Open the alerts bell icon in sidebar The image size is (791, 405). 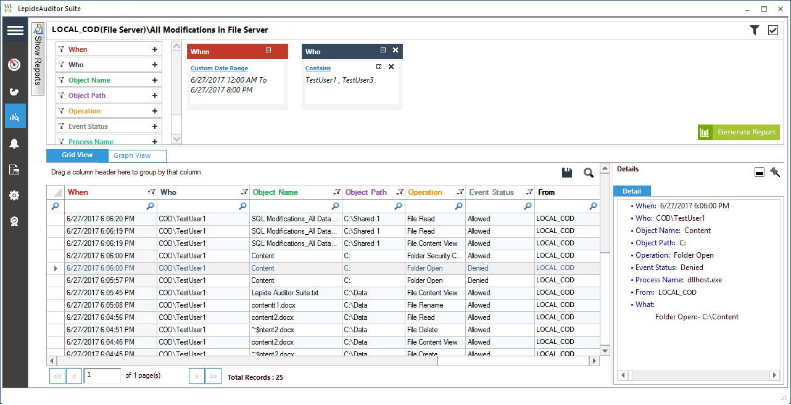[14, 142]
